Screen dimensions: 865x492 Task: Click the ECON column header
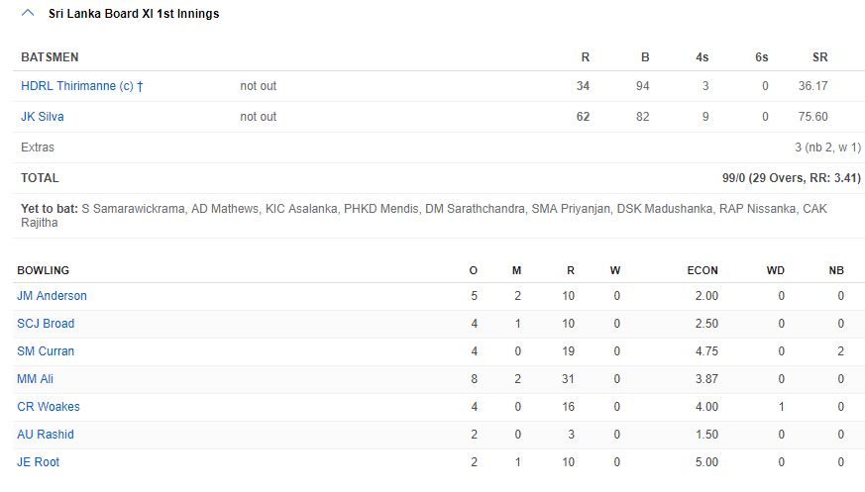point(702,270)
